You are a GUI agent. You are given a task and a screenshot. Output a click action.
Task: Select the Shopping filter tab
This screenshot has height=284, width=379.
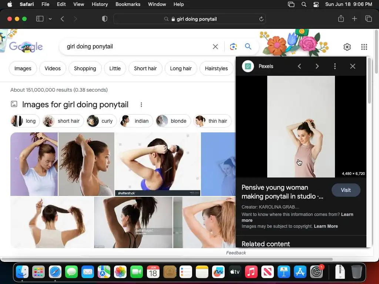tap(85, 68)
